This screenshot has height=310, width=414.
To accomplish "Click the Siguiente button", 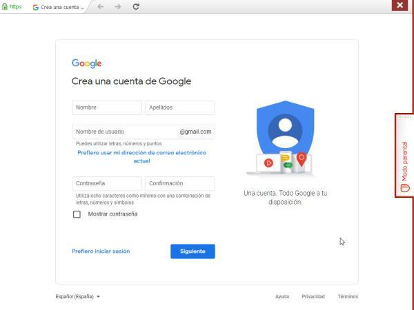I will [x=193, y=251].
